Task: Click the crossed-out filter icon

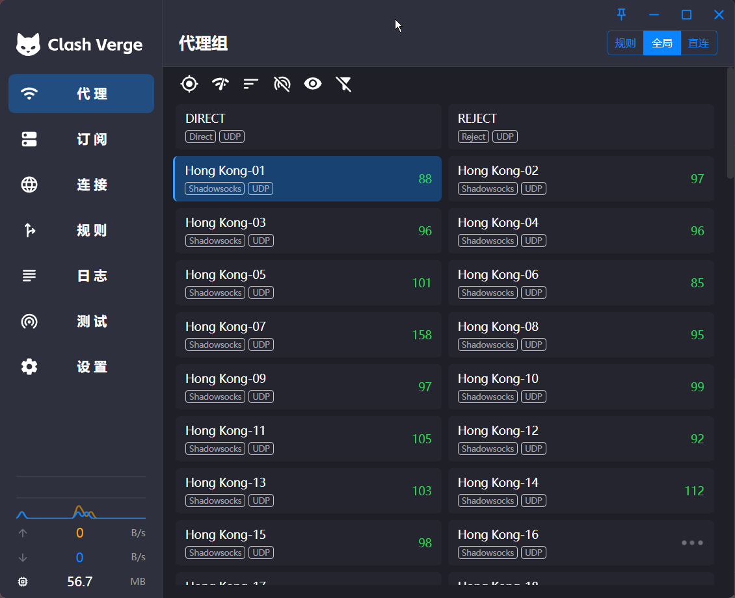Action: (x=343, y=84)
